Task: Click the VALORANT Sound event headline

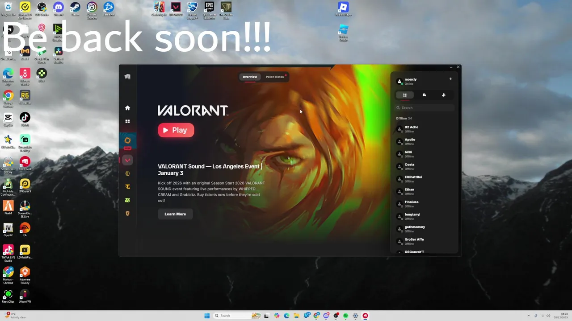Action: click(x=210, y=170)
